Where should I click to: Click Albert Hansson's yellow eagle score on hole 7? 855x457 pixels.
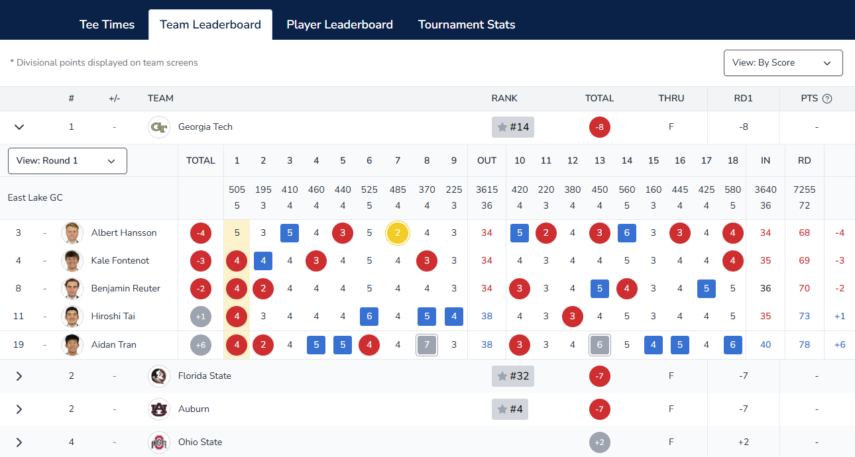398,233
